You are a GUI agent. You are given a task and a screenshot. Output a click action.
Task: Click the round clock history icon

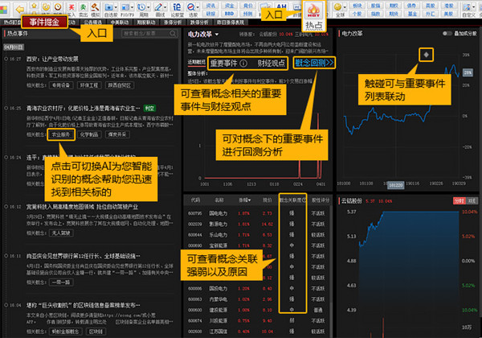58,7
